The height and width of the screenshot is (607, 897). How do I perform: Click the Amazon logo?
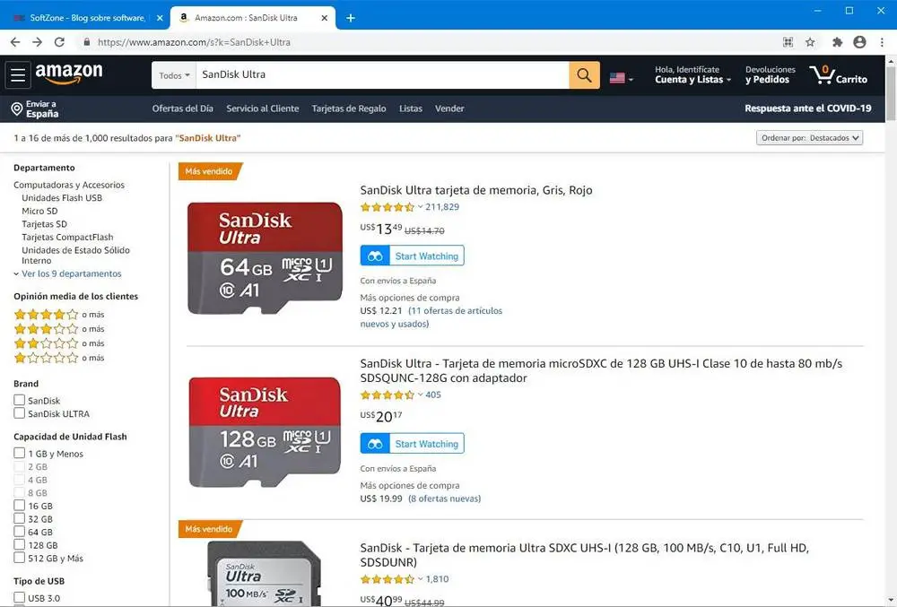click(x=69, y=74)
